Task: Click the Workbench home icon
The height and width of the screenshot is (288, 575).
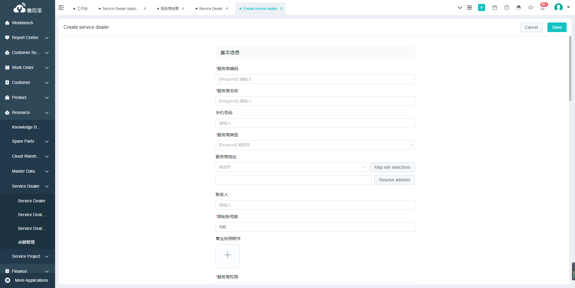Action: [7, 23]
